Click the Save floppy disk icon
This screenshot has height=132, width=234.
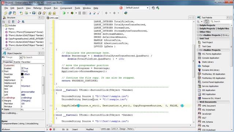pyautogui.click(x=34, y=13)
